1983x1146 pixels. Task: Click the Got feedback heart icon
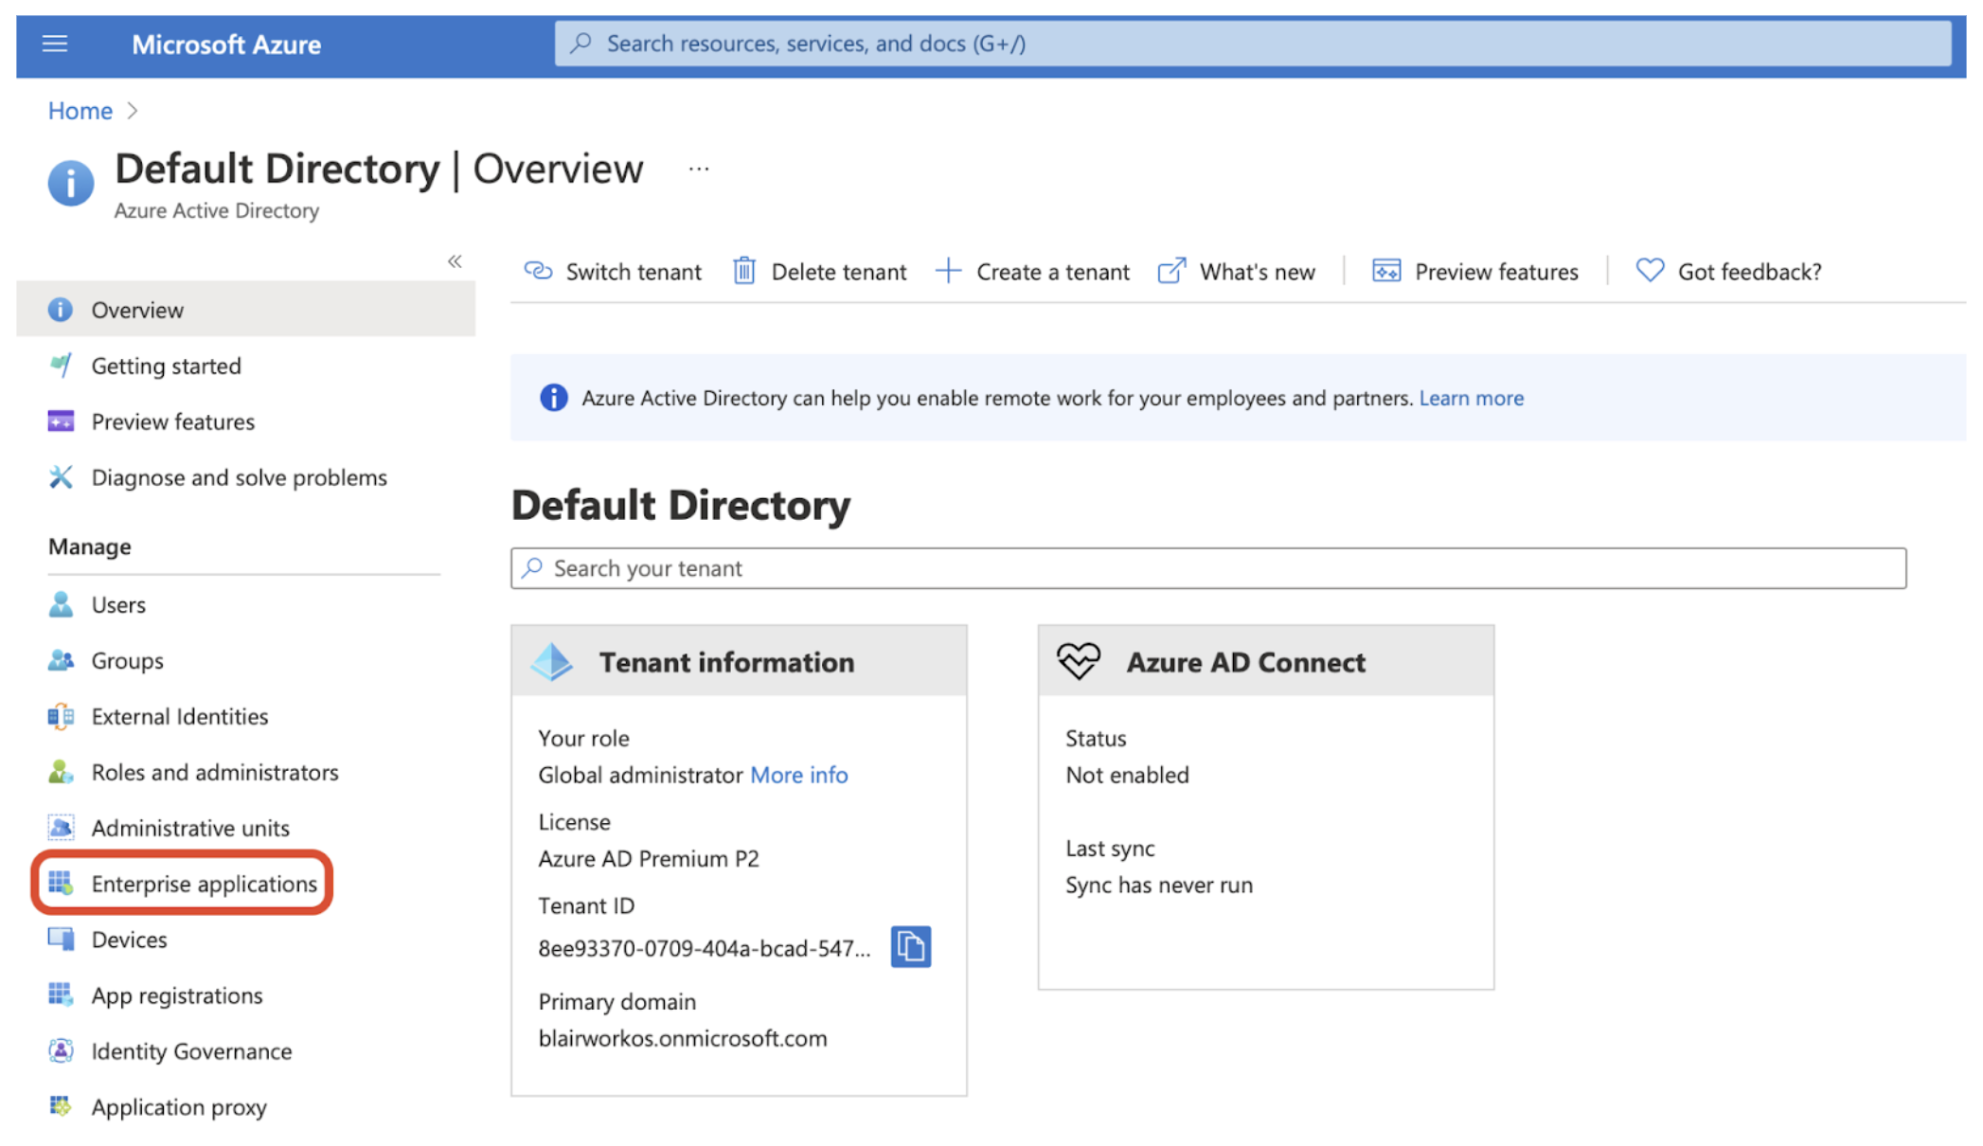pyautogui.click(x=1650, y=272)
